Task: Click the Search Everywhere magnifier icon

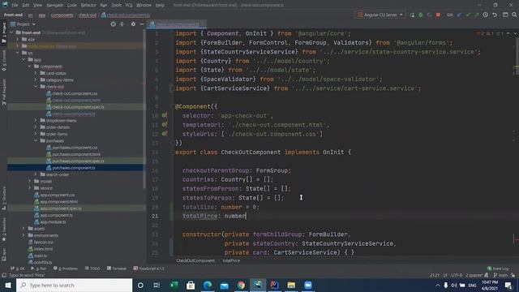Action: click(514, 15)
